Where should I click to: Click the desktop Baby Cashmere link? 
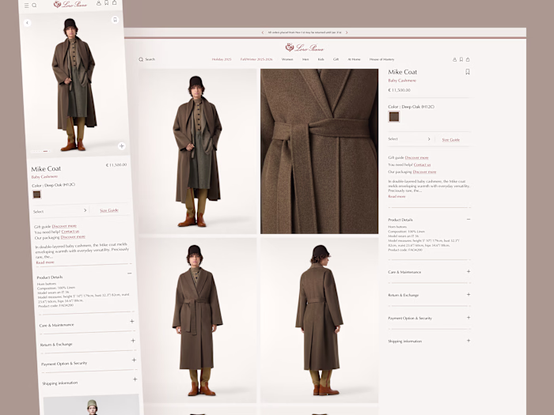402,81
